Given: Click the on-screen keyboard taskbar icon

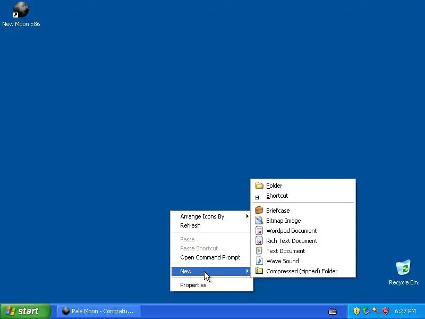Looking at the screenshot, I should 333,312.
